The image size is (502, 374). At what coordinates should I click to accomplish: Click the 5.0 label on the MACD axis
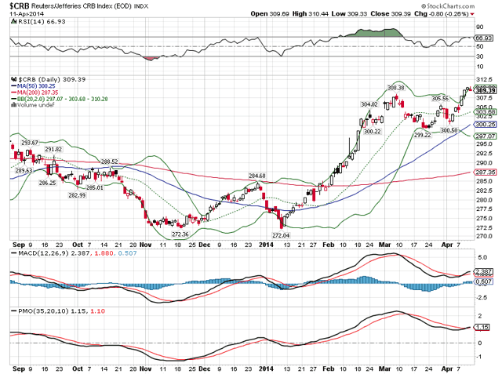click(482, 257)
